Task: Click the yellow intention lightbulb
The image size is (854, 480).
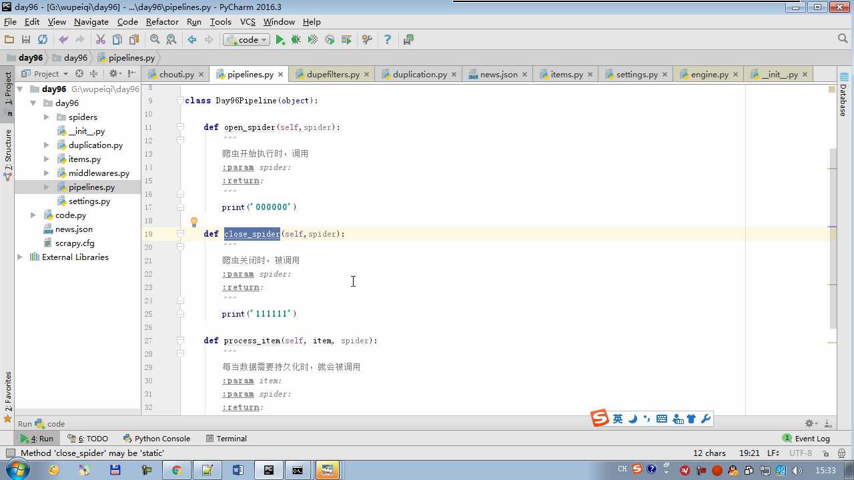Action: pyautogui.click(x=194, y=223)
